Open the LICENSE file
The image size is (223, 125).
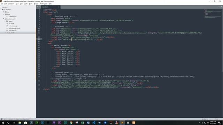pos(11,24)
